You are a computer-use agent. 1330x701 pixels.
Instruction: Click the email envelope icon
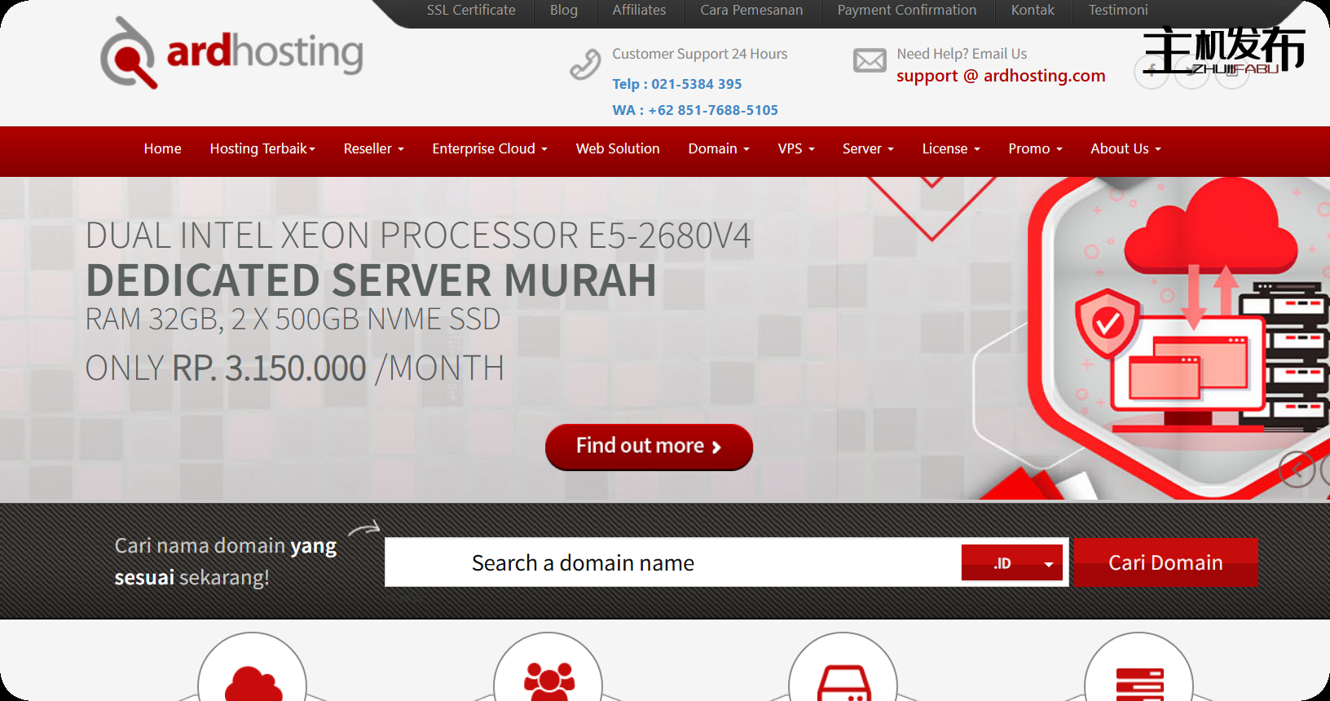pyautogui.click(x=870, y=60)
